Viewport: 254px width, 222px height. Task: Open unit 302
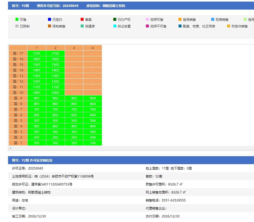coord(55,132)
